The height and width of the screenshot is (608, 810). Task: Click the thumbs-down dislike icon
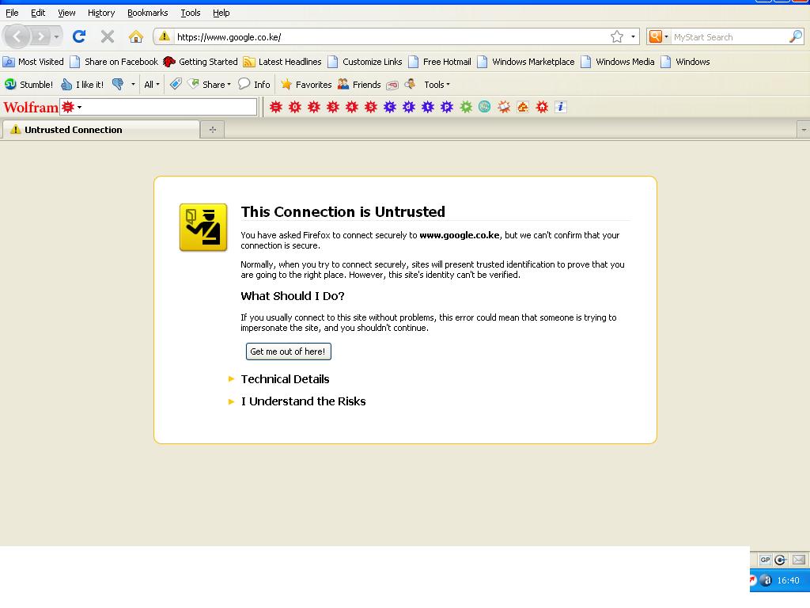pyautogui.click(x=118, y=84)
